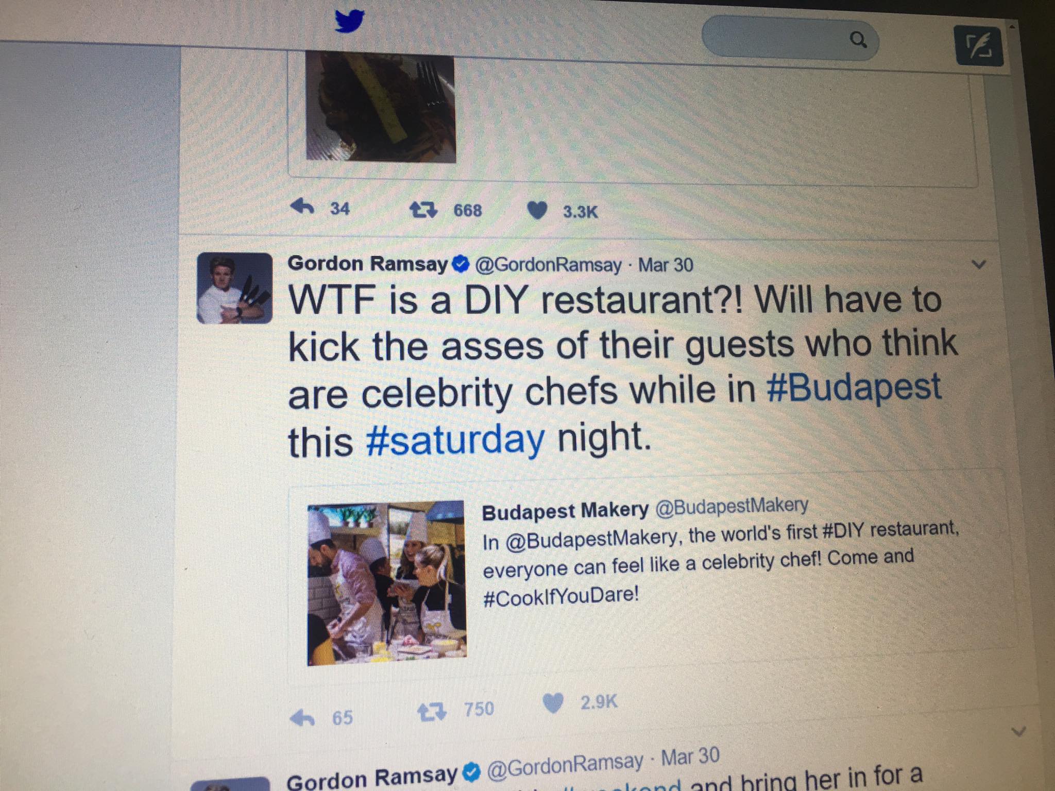This screenshot has height=791, width=1055.
Task: Open the #saturday hashtag link
Action: [x=455, y=440]
